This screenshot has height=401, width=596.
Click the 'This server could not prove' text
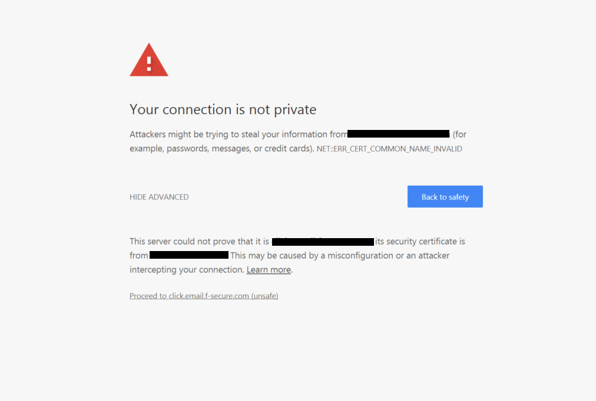click(x=188, y=241)
